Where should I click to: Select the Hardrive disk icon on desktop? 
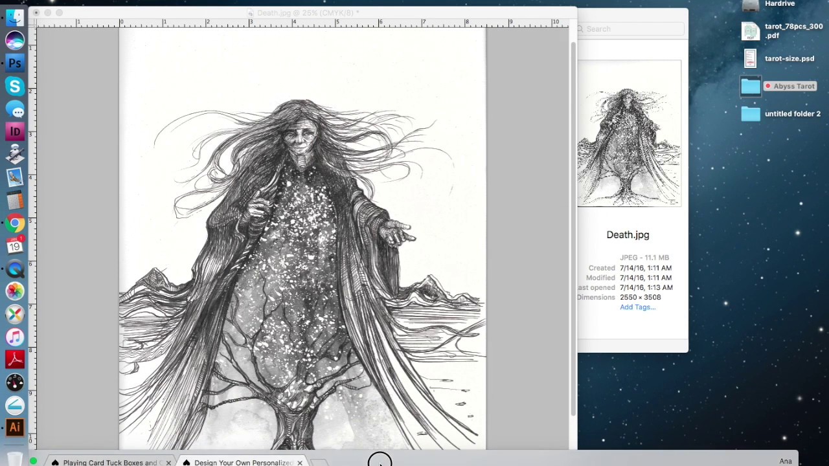pyautogui.click(x=751, y=6)
